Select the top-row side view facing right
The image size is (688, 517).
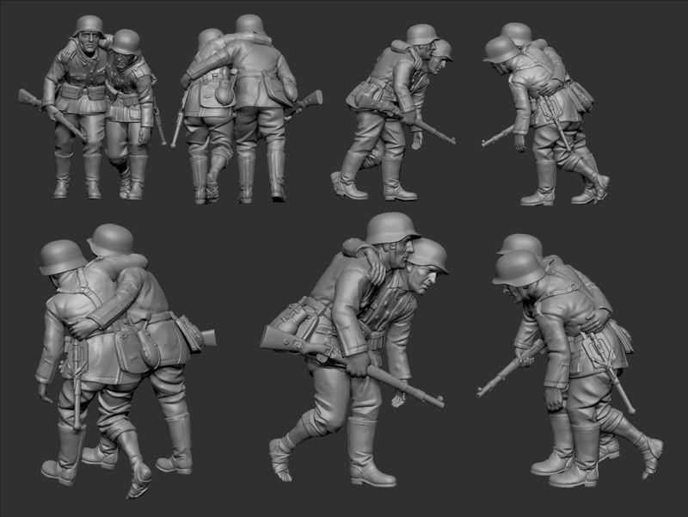pos(393,113)
